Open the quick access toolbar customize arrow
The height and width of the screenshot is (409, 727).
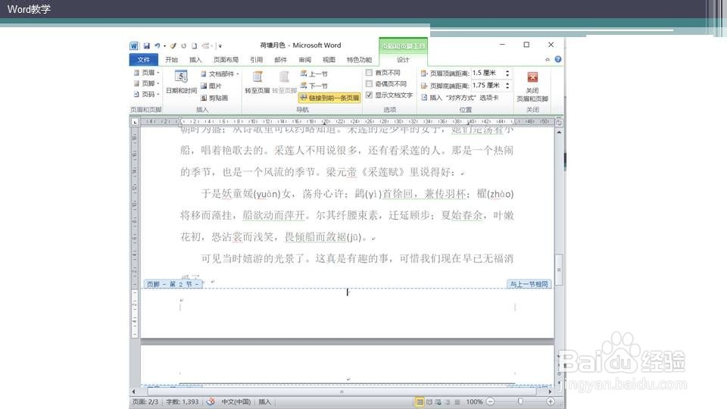click(220, 46)
